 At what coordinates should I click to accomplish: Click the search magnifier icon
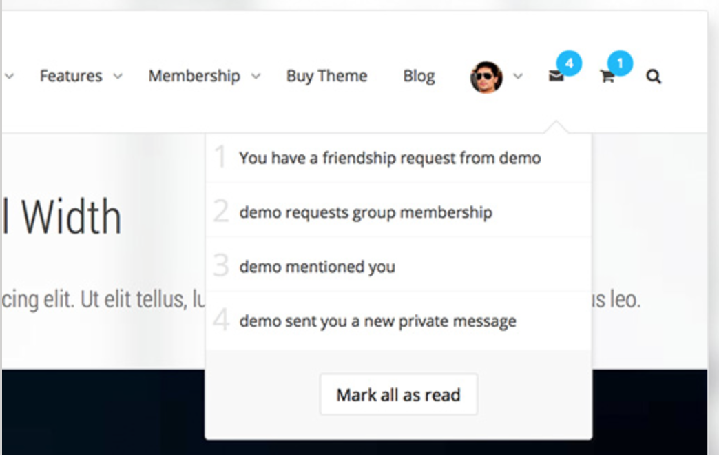pyautogui.click(x=654, y=77)
